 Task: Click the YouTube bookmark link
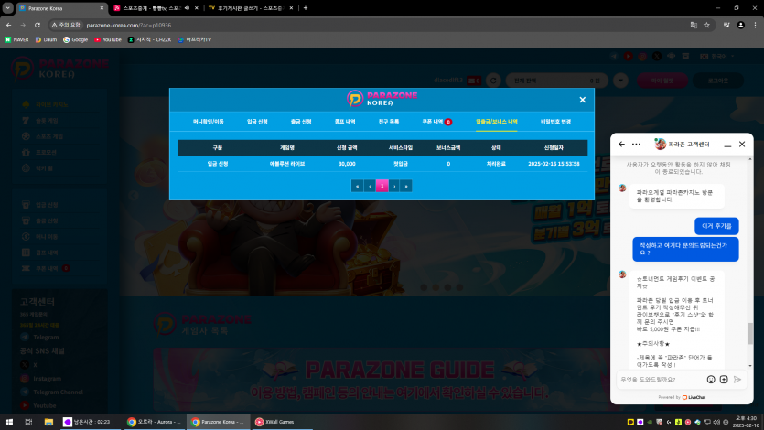point(108,39)
